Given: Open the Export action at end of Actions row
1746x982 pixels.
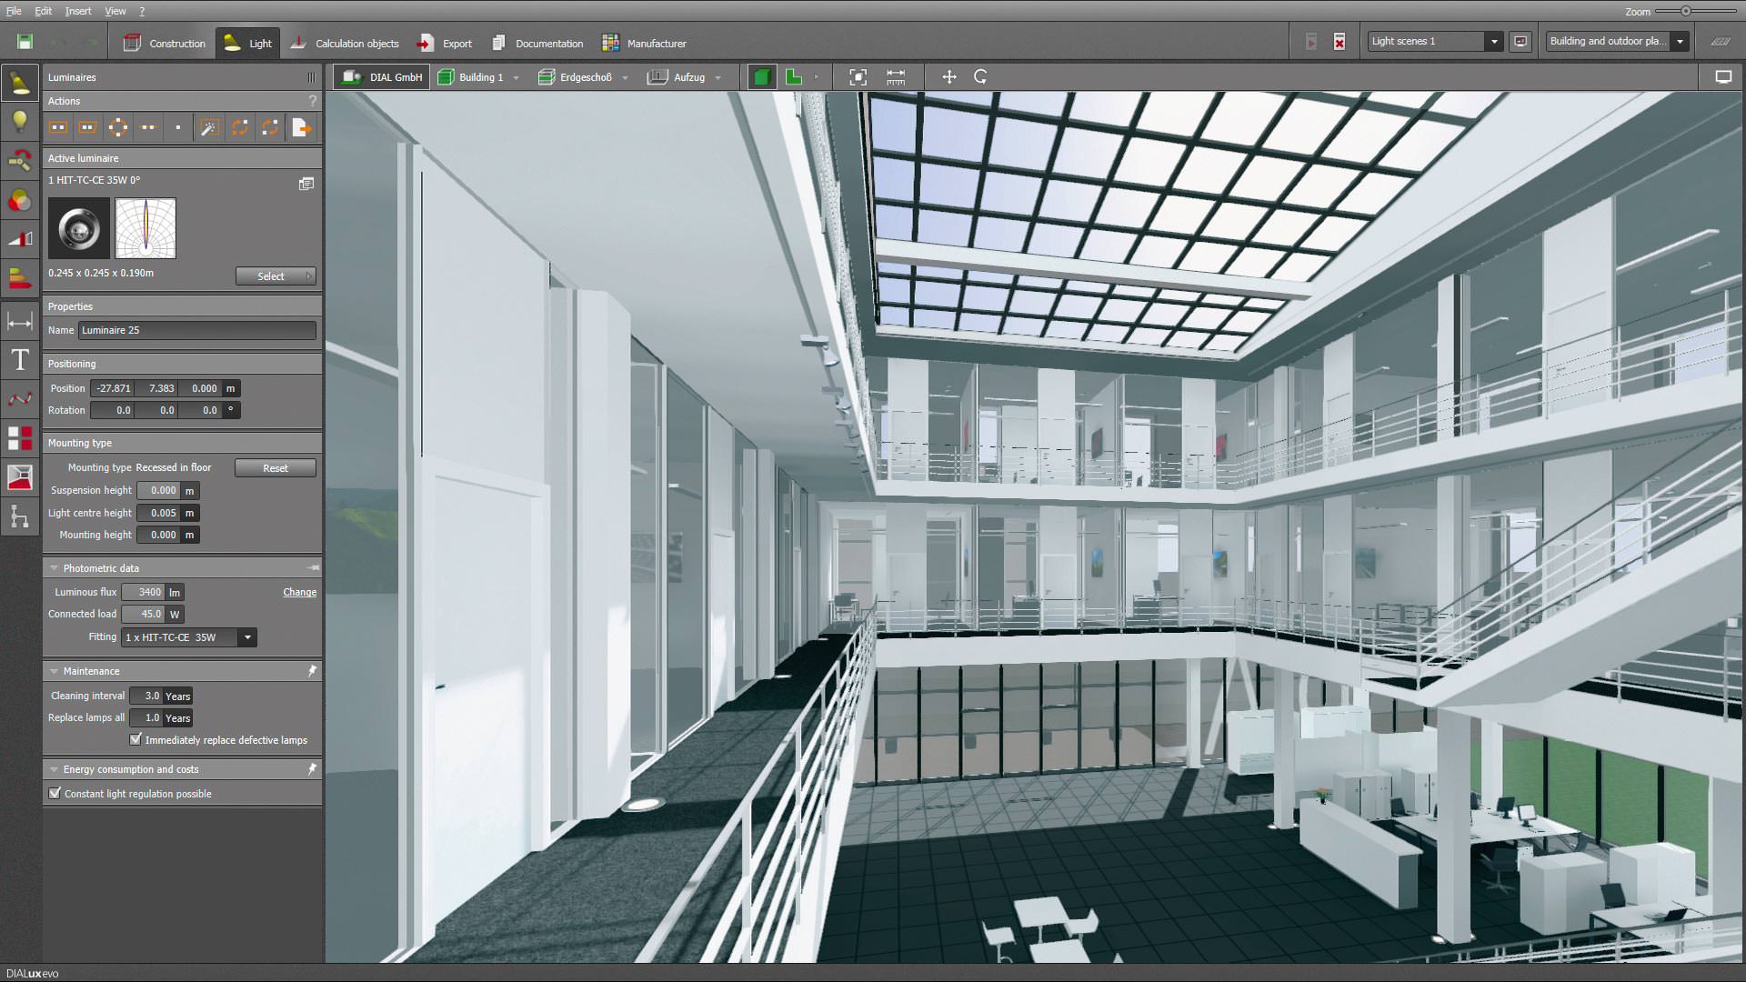Looking at the screenshot, I should tap(300, 127).
